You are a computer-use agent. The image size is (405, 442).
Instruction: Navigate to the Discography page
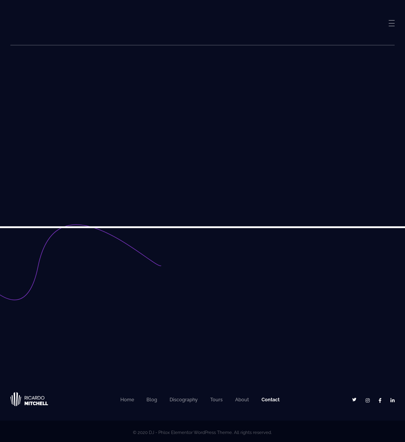(183, 400)
